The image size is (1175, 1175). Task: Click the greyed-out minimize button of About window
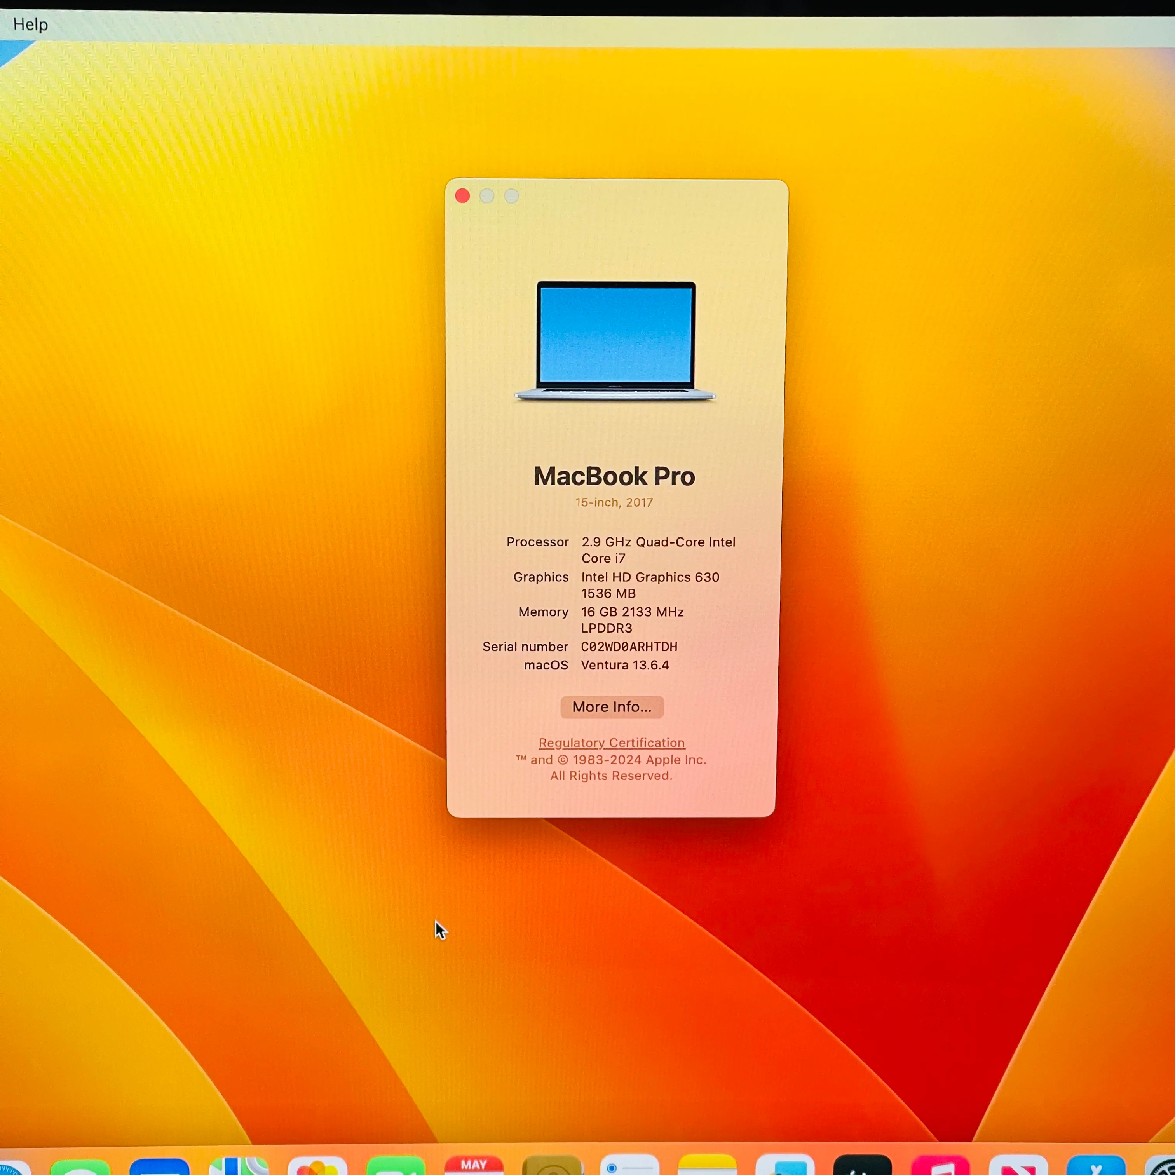486,196
